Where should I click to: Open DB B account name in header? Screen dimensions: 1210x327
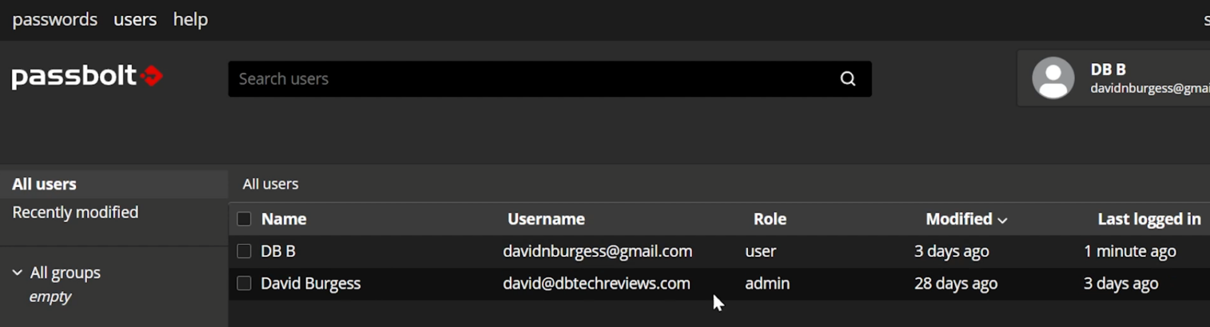click(x=1108, y=69)
